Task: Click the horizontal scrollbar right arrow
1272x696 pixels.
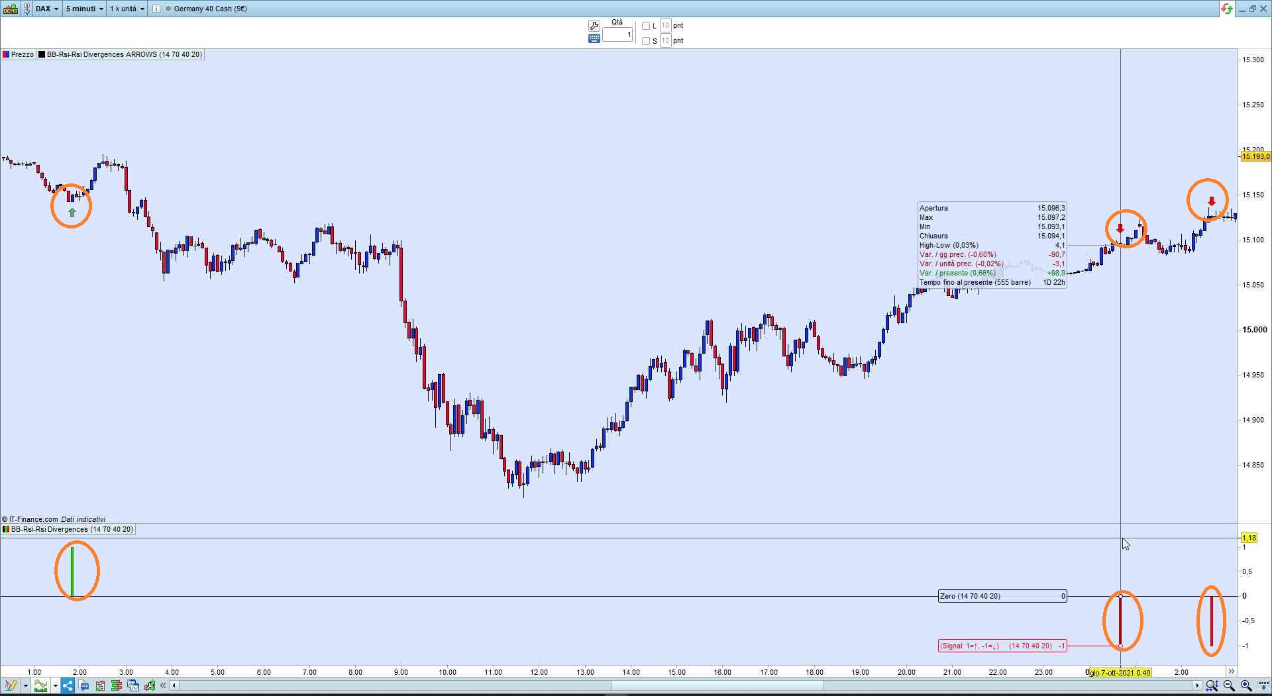Action: tap(1197, 685)
